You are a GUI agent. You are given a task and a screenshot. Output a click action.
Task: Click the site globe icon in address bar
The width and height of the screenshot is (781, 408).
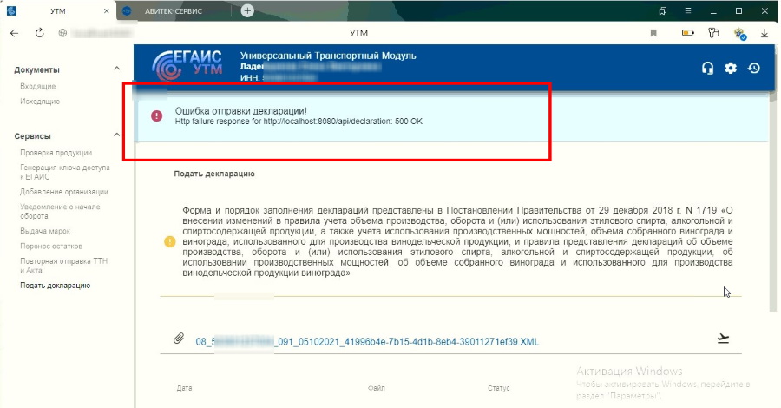62,33
